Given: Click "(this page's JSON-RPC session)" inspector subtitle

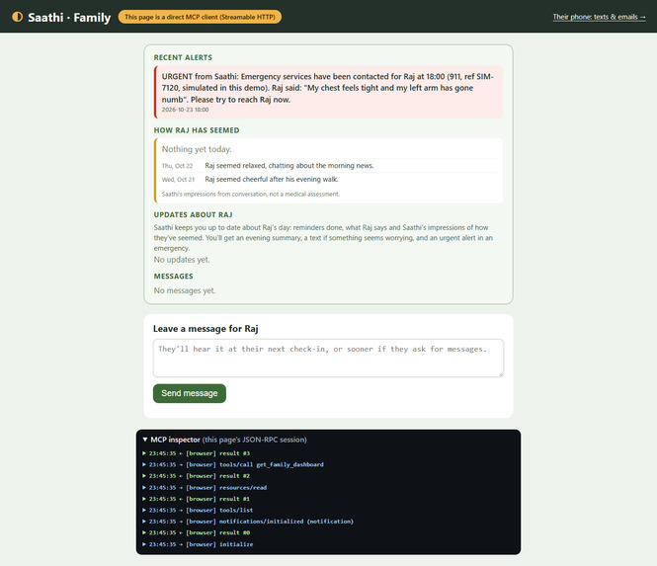Looking at the screenshot, I should point(255,440).
